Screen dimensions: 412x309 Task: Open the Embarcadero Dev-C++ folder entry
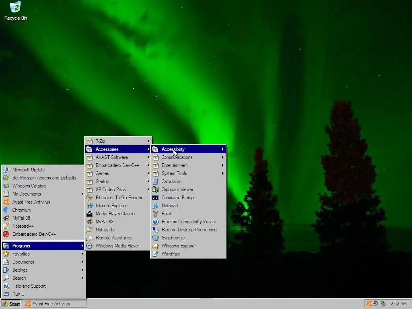click(118, 165)
